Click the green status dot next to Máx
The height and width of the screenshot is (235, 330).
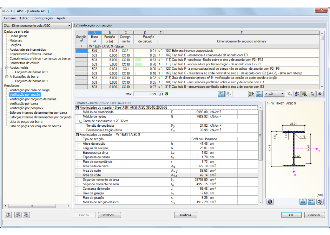pyautogui.click(x=167, y=94)
